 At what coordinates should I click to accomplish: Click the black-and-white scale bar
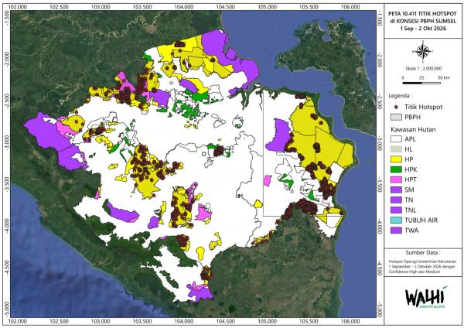421,83
